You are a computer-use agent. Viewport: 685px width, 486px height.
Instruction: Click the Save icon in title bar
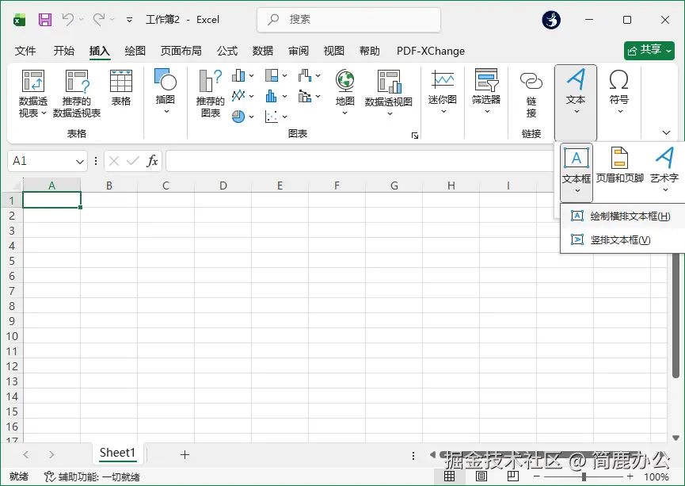[x=45, y=20]
